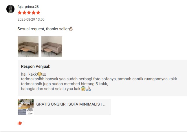Click the fifth orange rating star
Viewport: 187px width, 132px height.
[x=38, y=13]
